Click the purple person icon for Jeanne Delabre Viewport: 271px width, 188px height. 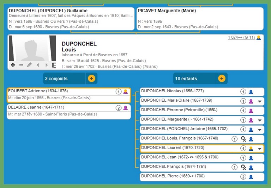click(x=125, y=108)
